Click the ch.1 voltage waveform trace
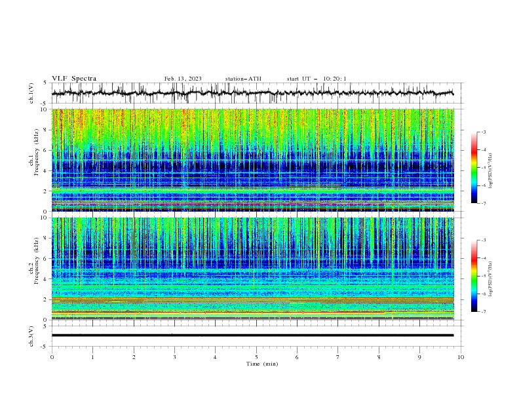 coord(252,93)
